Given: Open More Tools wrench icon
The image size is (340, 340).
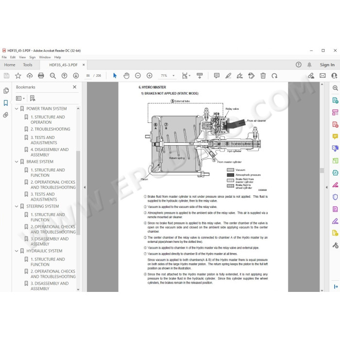Looking at the screenshot, I should pos(335,245).
